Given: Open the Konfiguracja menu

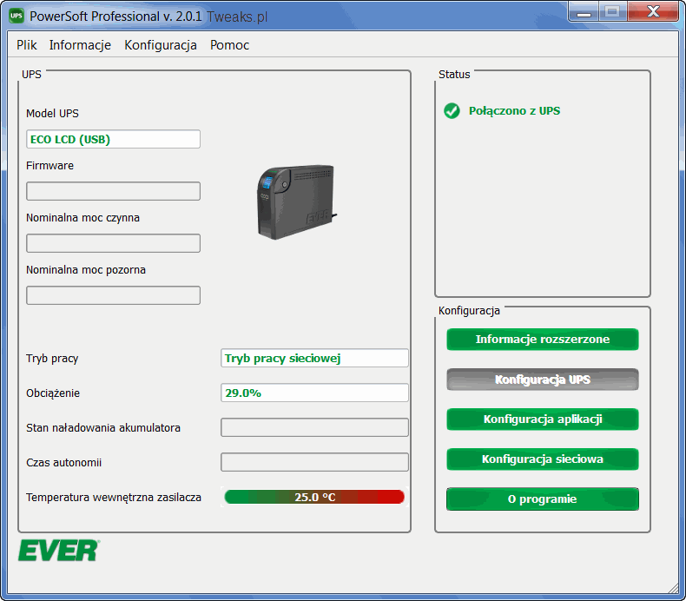Looking at the screenshot, I should pyautogui.click(x=161, y=45).
